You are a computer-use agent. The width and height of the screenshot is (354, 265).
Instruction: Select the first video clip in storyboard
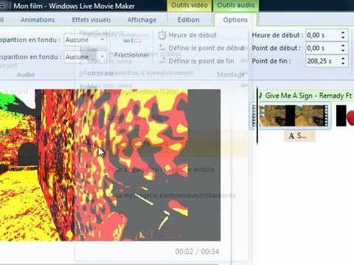(291, 116)
